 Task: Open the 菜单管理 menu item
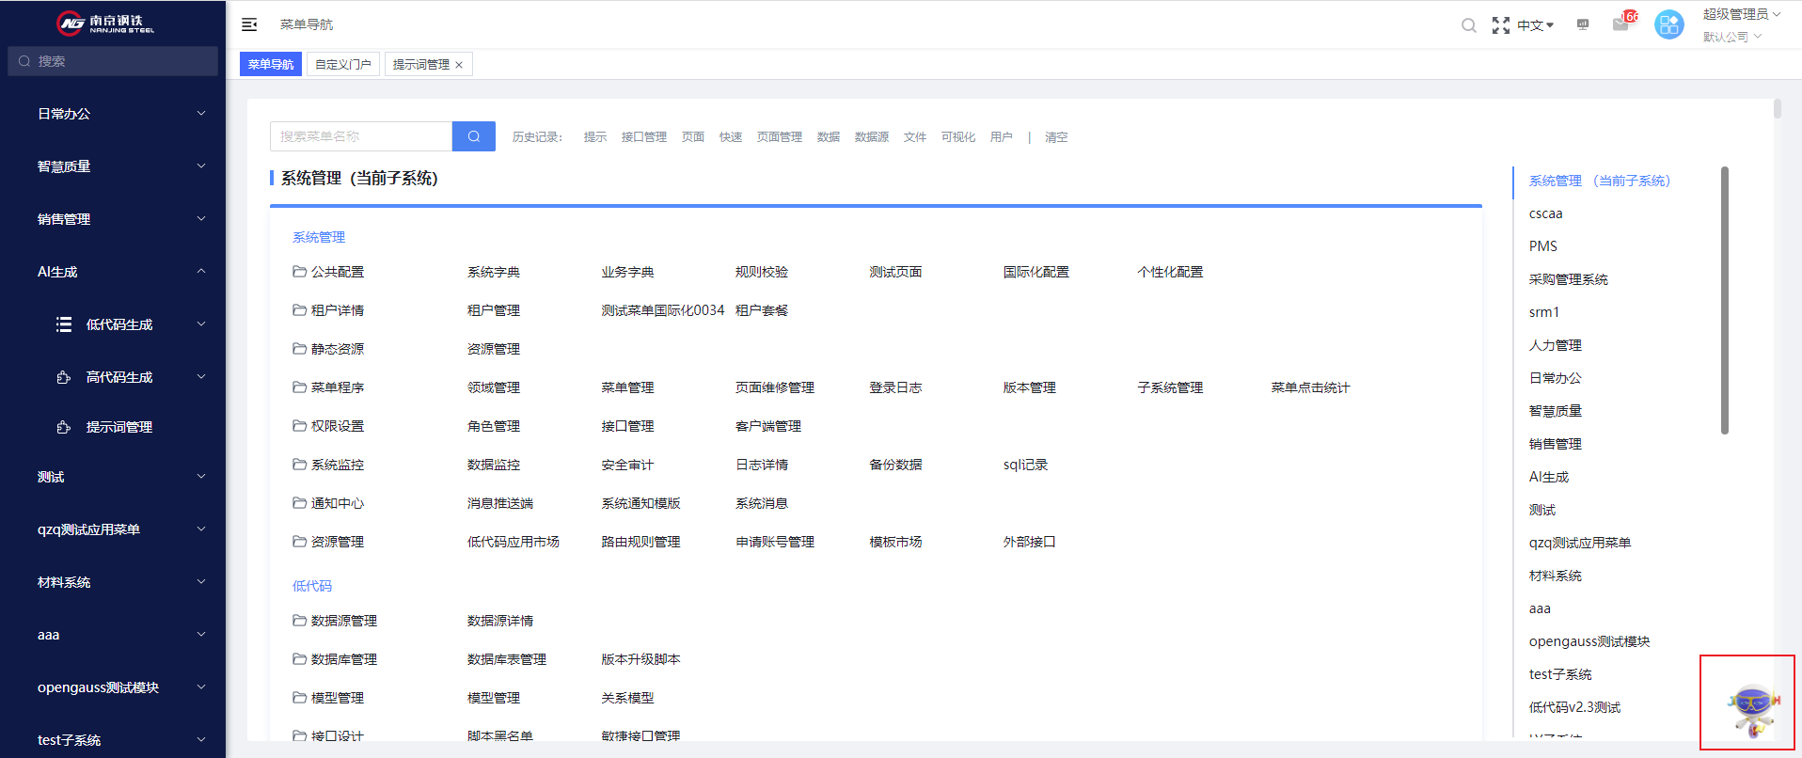pos(627,387)
